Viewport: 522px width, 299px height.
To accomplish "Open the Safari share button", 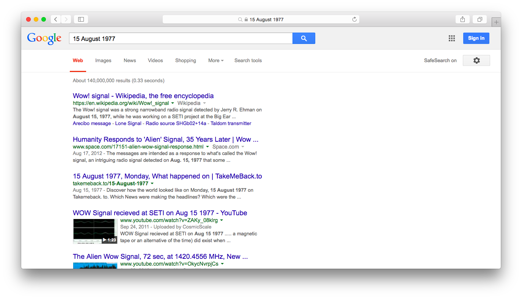I will pos(462,19).
